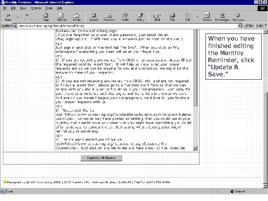Click the Go button
Image resolution: width=268 pixels, height=201 pixels.
tap(249, 26)
